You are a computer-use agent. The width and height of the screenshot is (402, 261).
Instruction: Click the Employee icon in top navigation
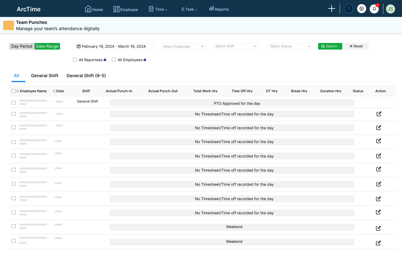click(116, 9)
